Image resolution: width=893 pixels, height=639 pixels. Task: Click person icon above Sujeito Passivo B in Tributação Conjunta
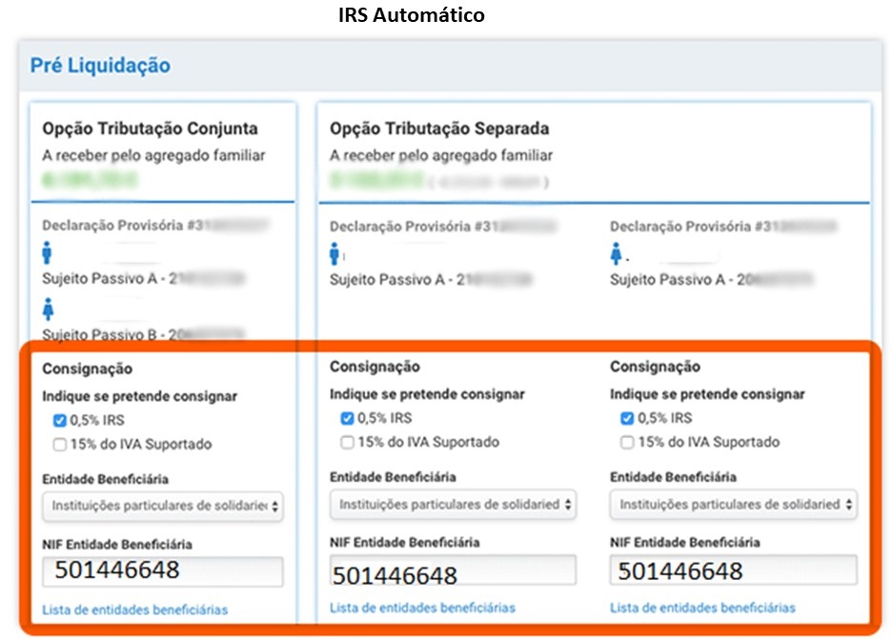pos(49,310)
